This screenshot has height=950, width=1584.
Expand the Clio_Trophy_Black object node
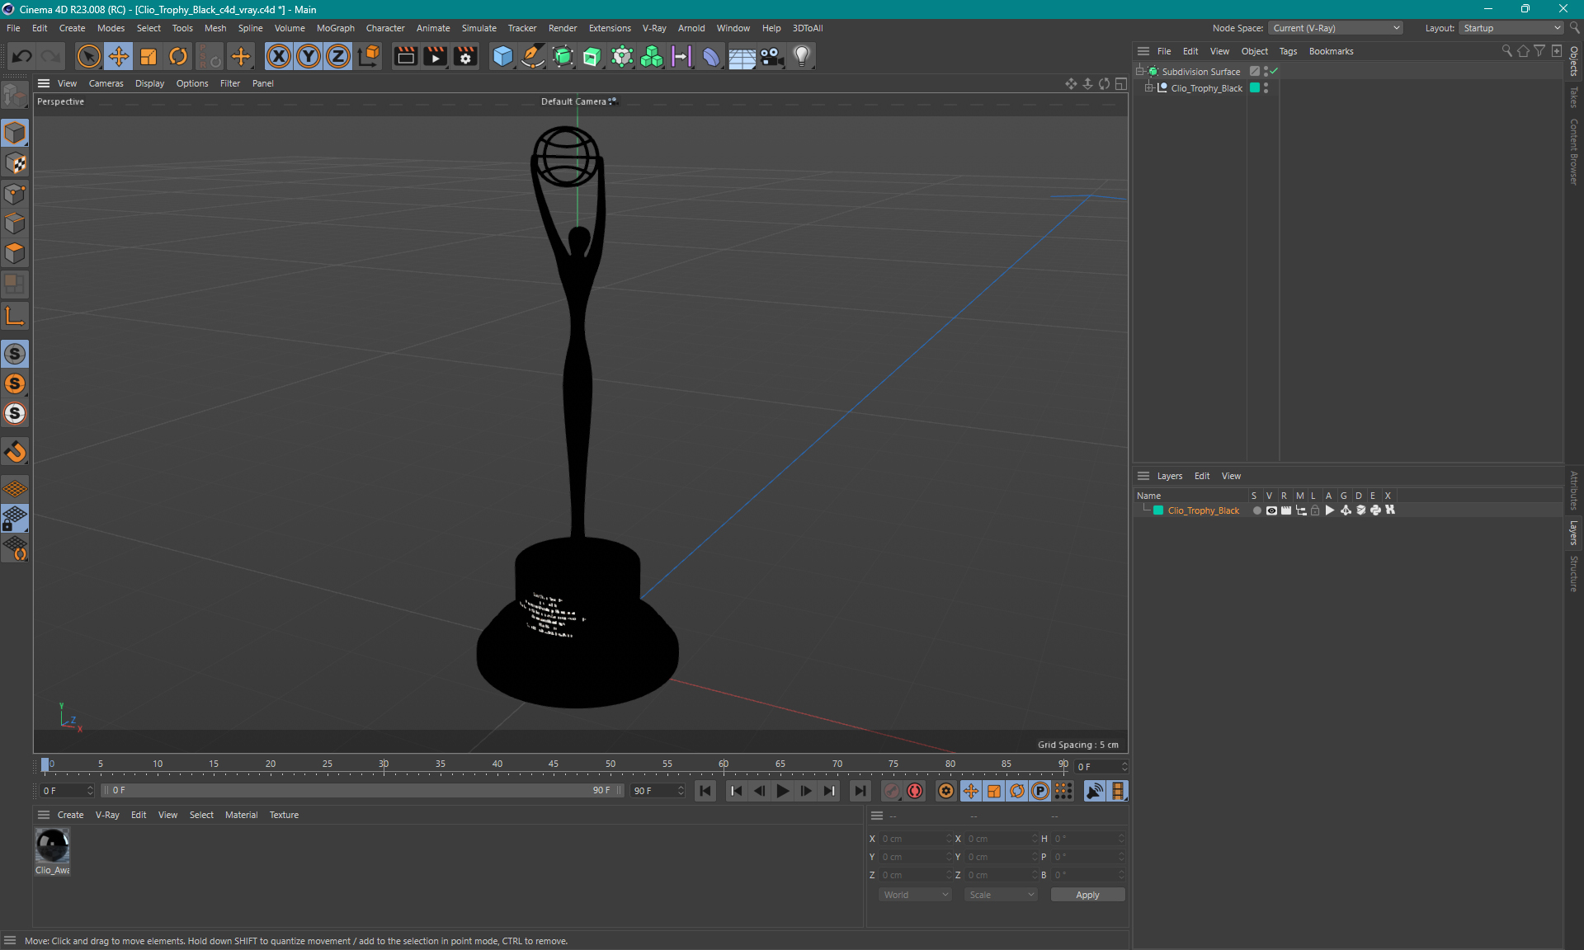1149,88
